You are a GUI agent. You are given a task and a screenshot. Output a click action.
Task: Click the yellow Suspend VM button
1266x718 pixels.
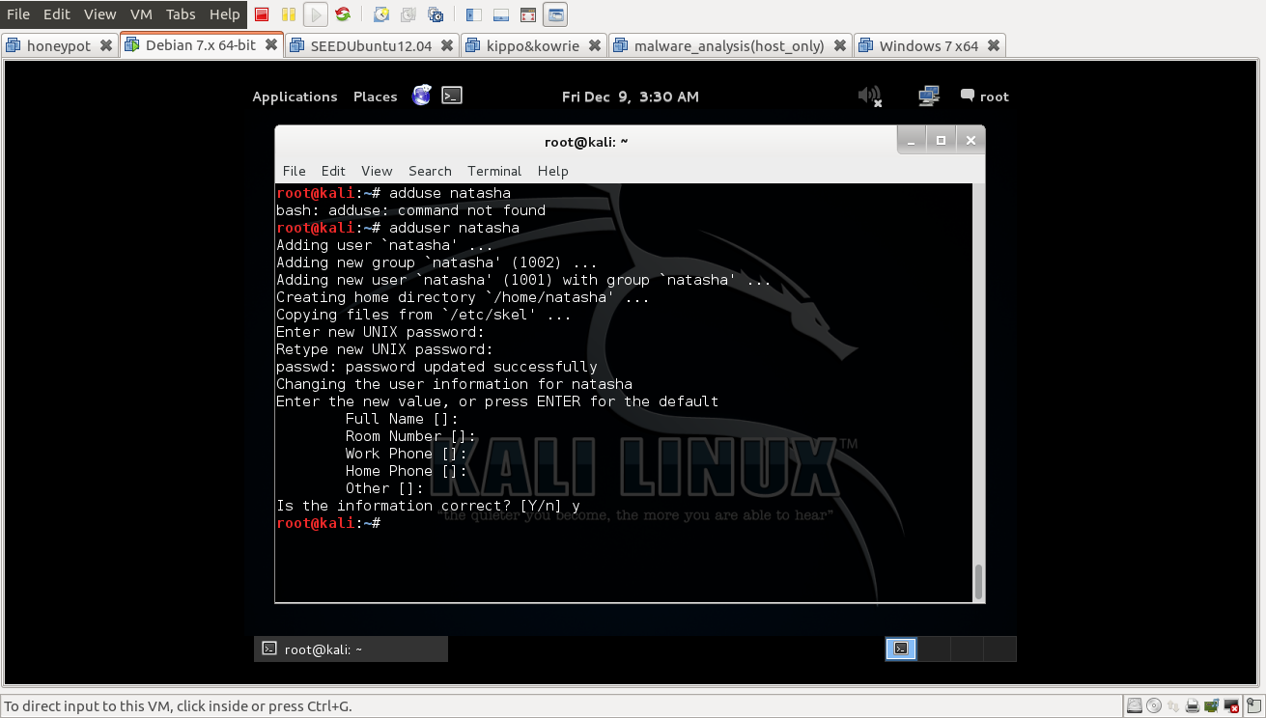[x=288, y=14]
